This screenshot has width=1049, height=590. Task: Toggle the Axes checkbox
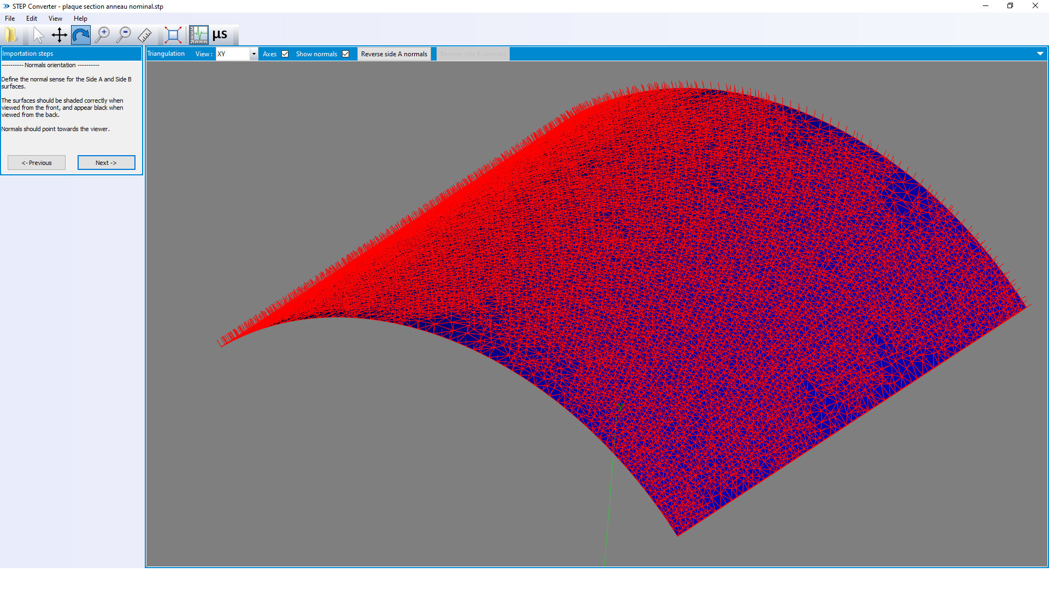click(285, 54)
